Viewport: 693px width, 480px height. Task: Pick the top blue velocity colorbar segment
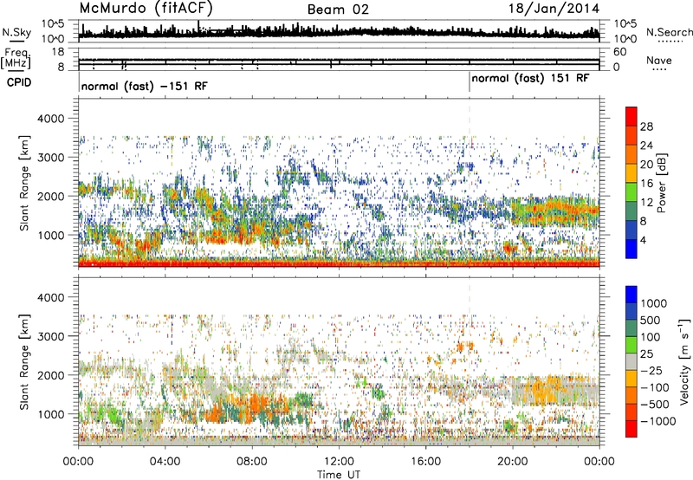[631, 295]
